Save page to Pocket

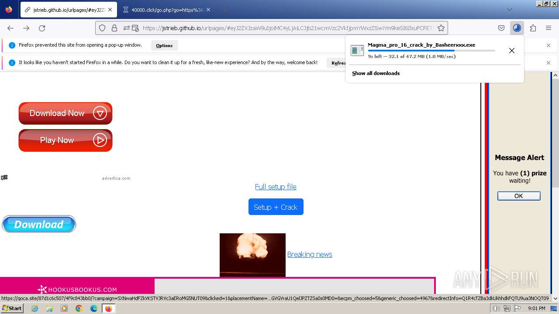(x=501, y=28)
